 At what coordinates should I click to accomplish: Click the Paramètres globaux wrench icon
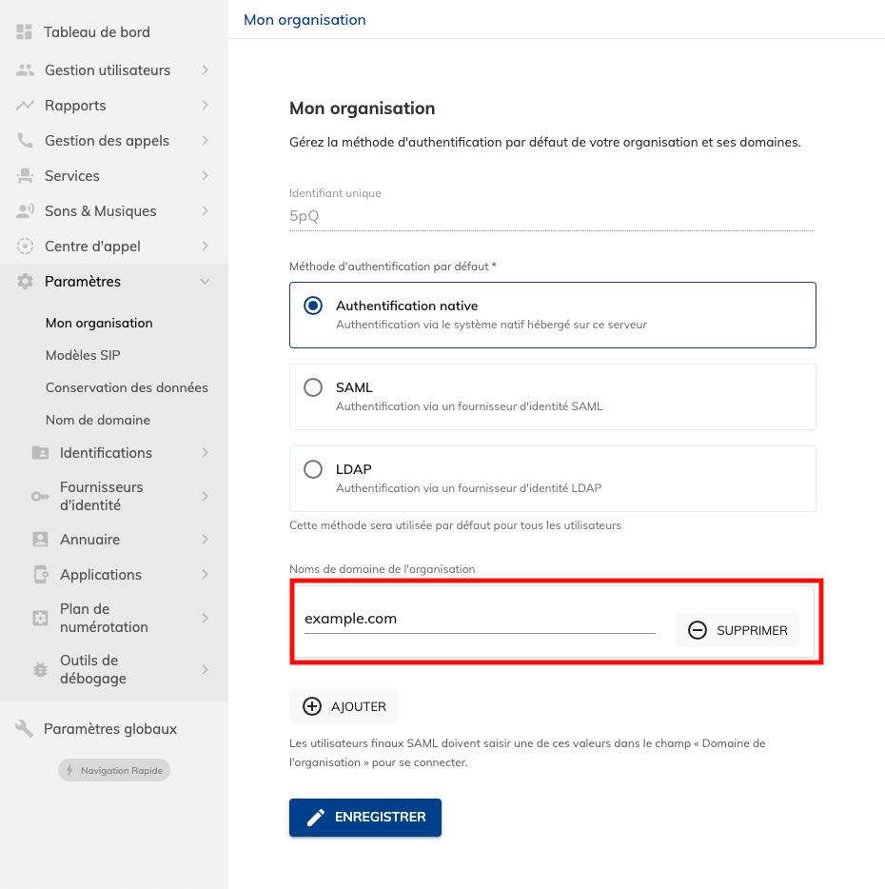coord(24,728)
